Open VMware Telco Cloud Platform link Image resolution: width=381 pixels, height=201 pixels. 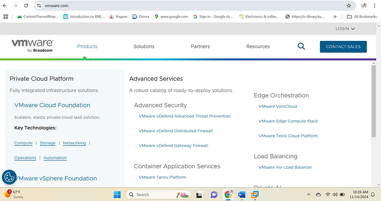pos(288,136)
